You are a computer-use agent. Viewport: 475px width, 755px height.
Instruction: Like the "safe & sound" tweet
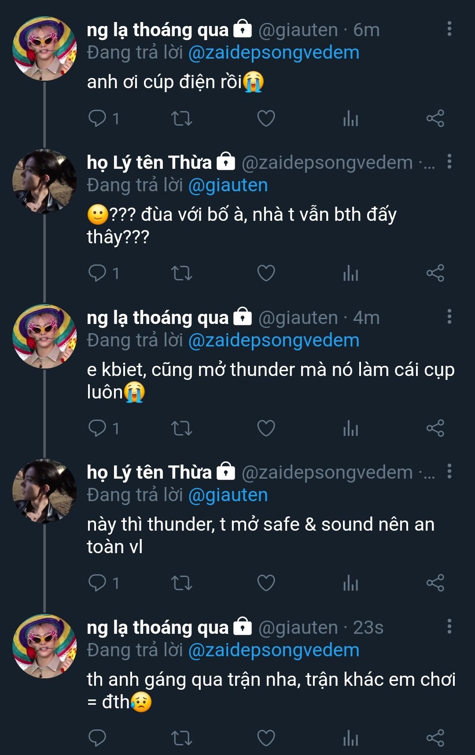click(266, 583)
